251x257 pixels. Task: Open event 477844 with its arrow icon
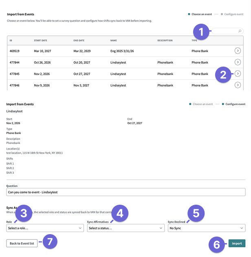(238, 62)
